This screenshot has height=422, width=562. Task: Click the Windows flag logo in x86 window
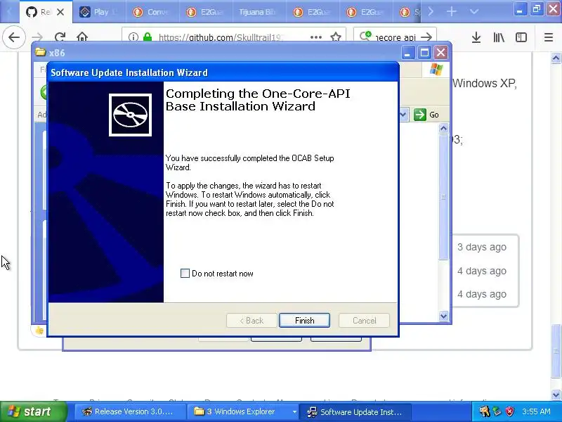click(436, 69)
